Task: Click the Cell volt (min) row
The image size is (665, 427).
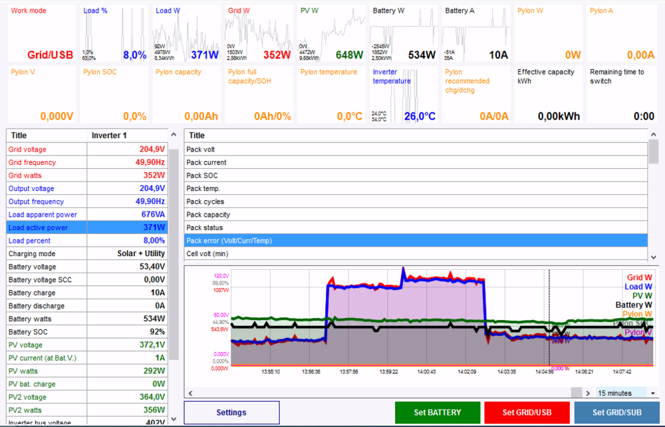Action: click(415, 253)
